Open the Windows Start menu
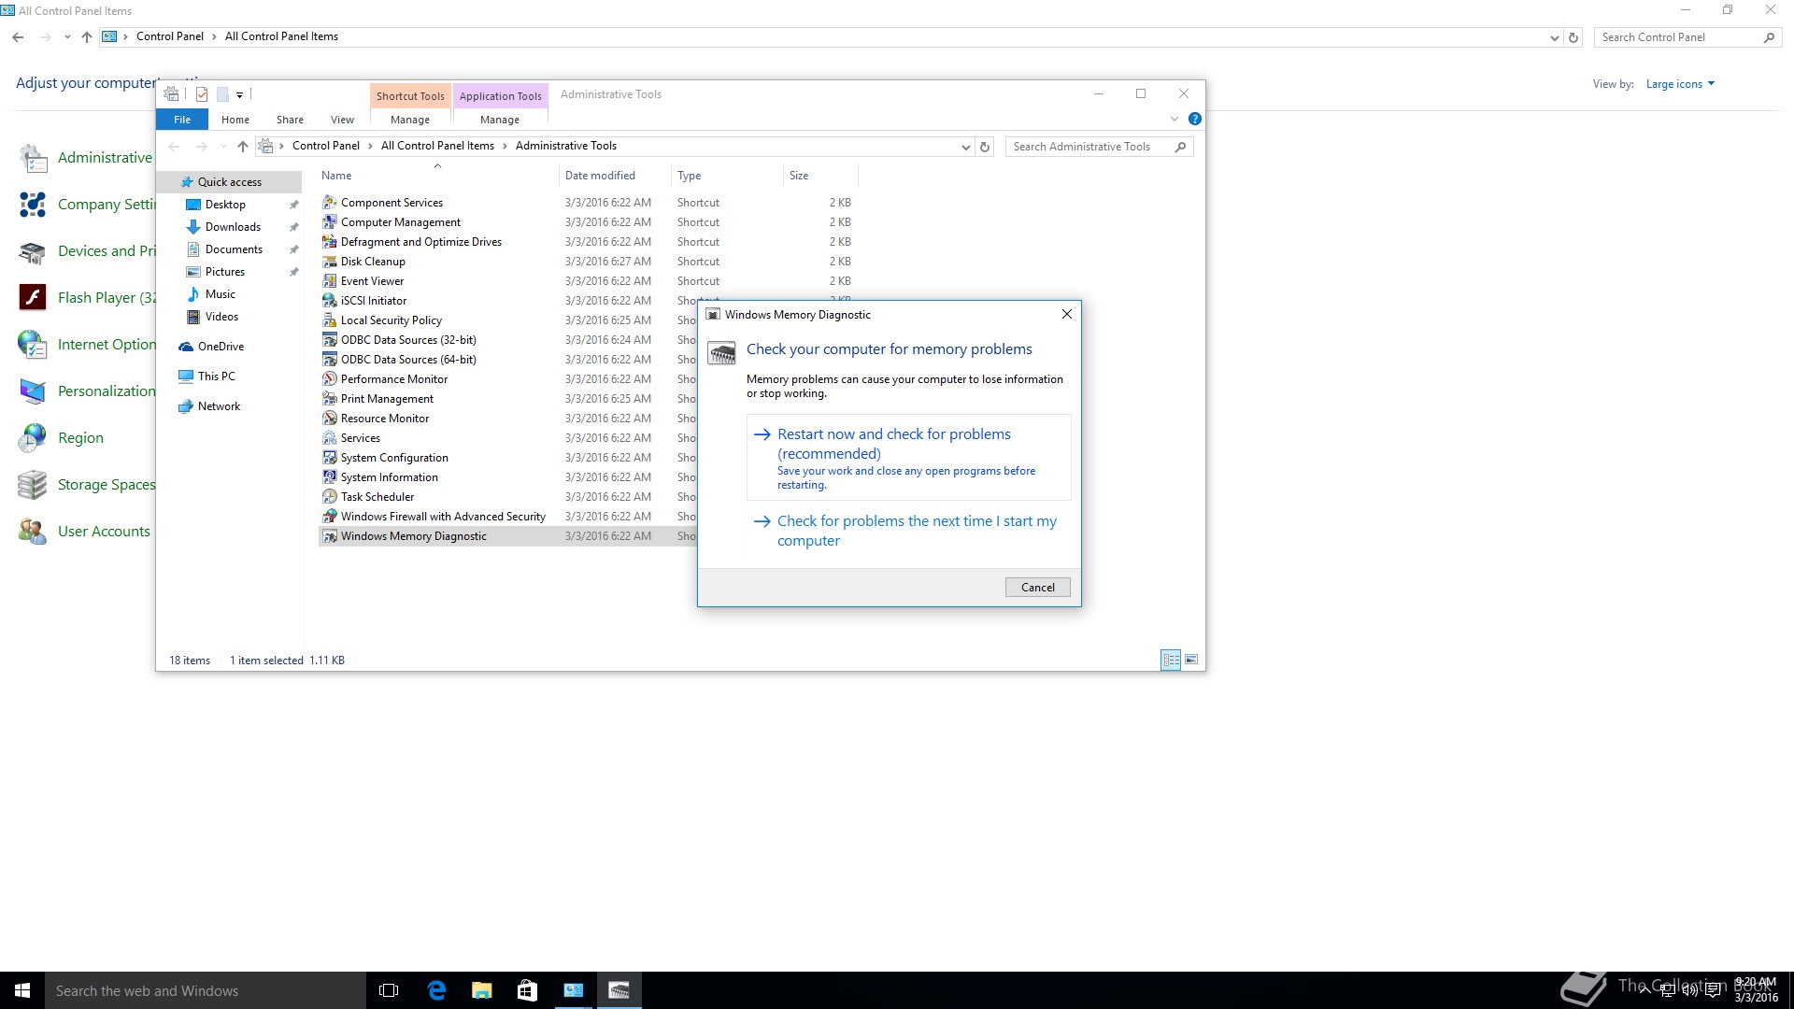The height and width of the screenshot is (1009, 1794). point(22,990)
